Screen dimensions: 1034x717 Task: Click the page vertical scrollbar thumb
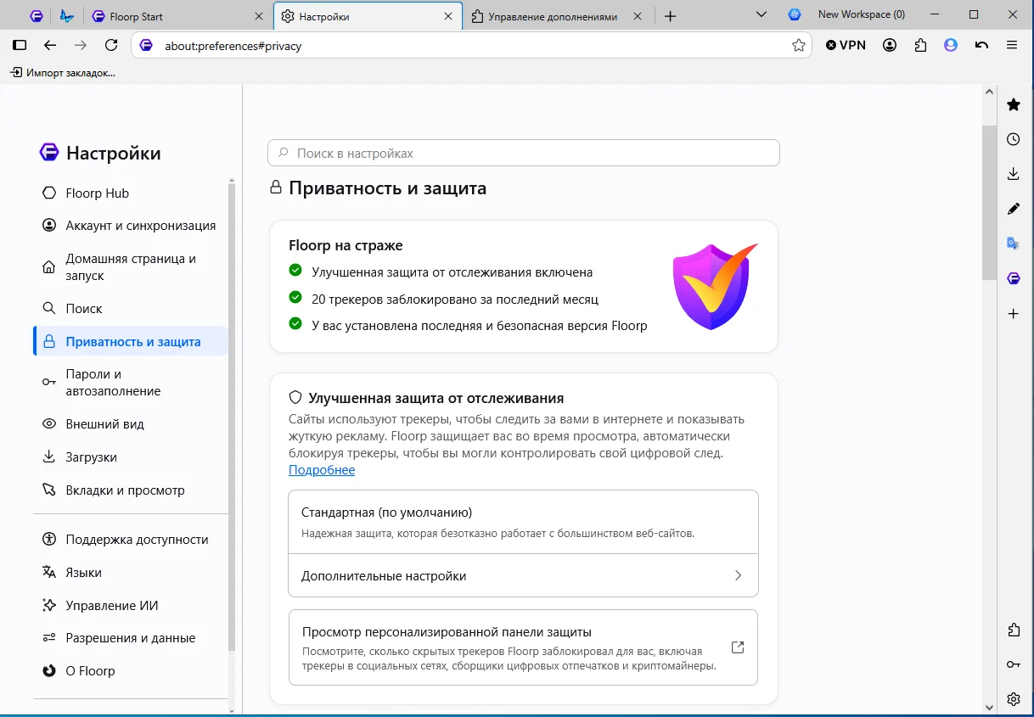pyautogui.click(x=989, y=202)
